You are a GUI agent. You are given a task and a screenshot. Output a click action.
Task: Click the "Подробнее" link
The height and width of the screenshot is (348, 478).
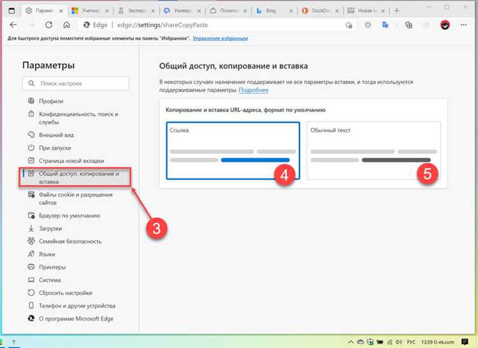point(253,91)
